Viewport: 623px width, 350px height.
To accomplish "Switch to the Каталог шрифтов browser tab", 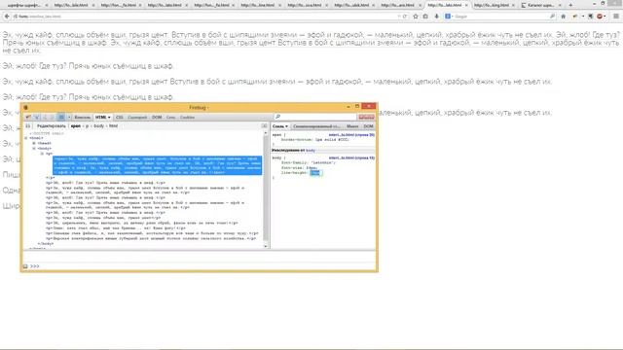I will point(540,5).
